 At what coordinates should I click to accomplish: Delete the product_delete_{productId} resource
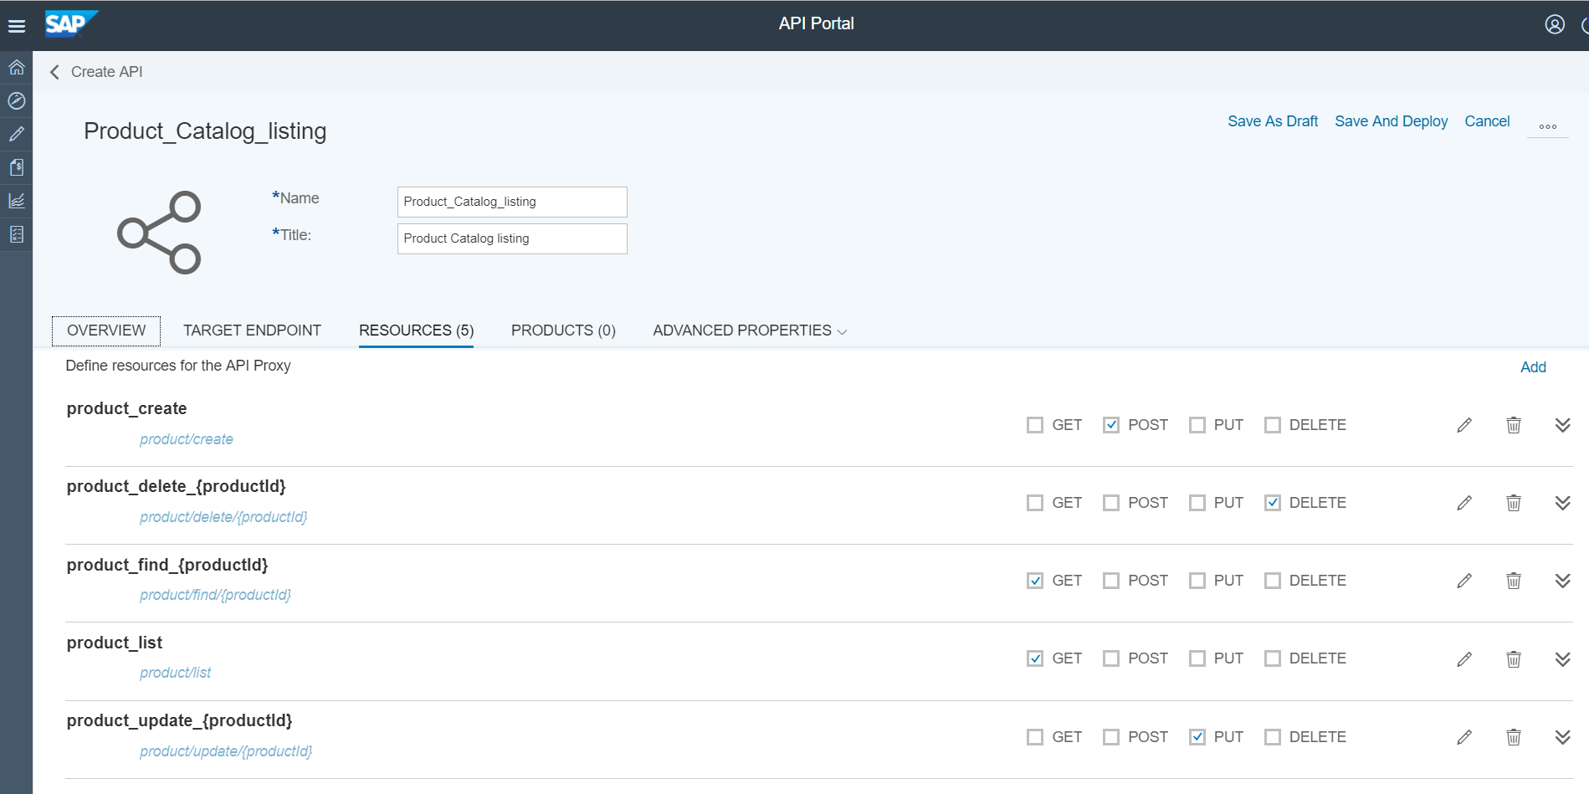[x=1513, y=503]
